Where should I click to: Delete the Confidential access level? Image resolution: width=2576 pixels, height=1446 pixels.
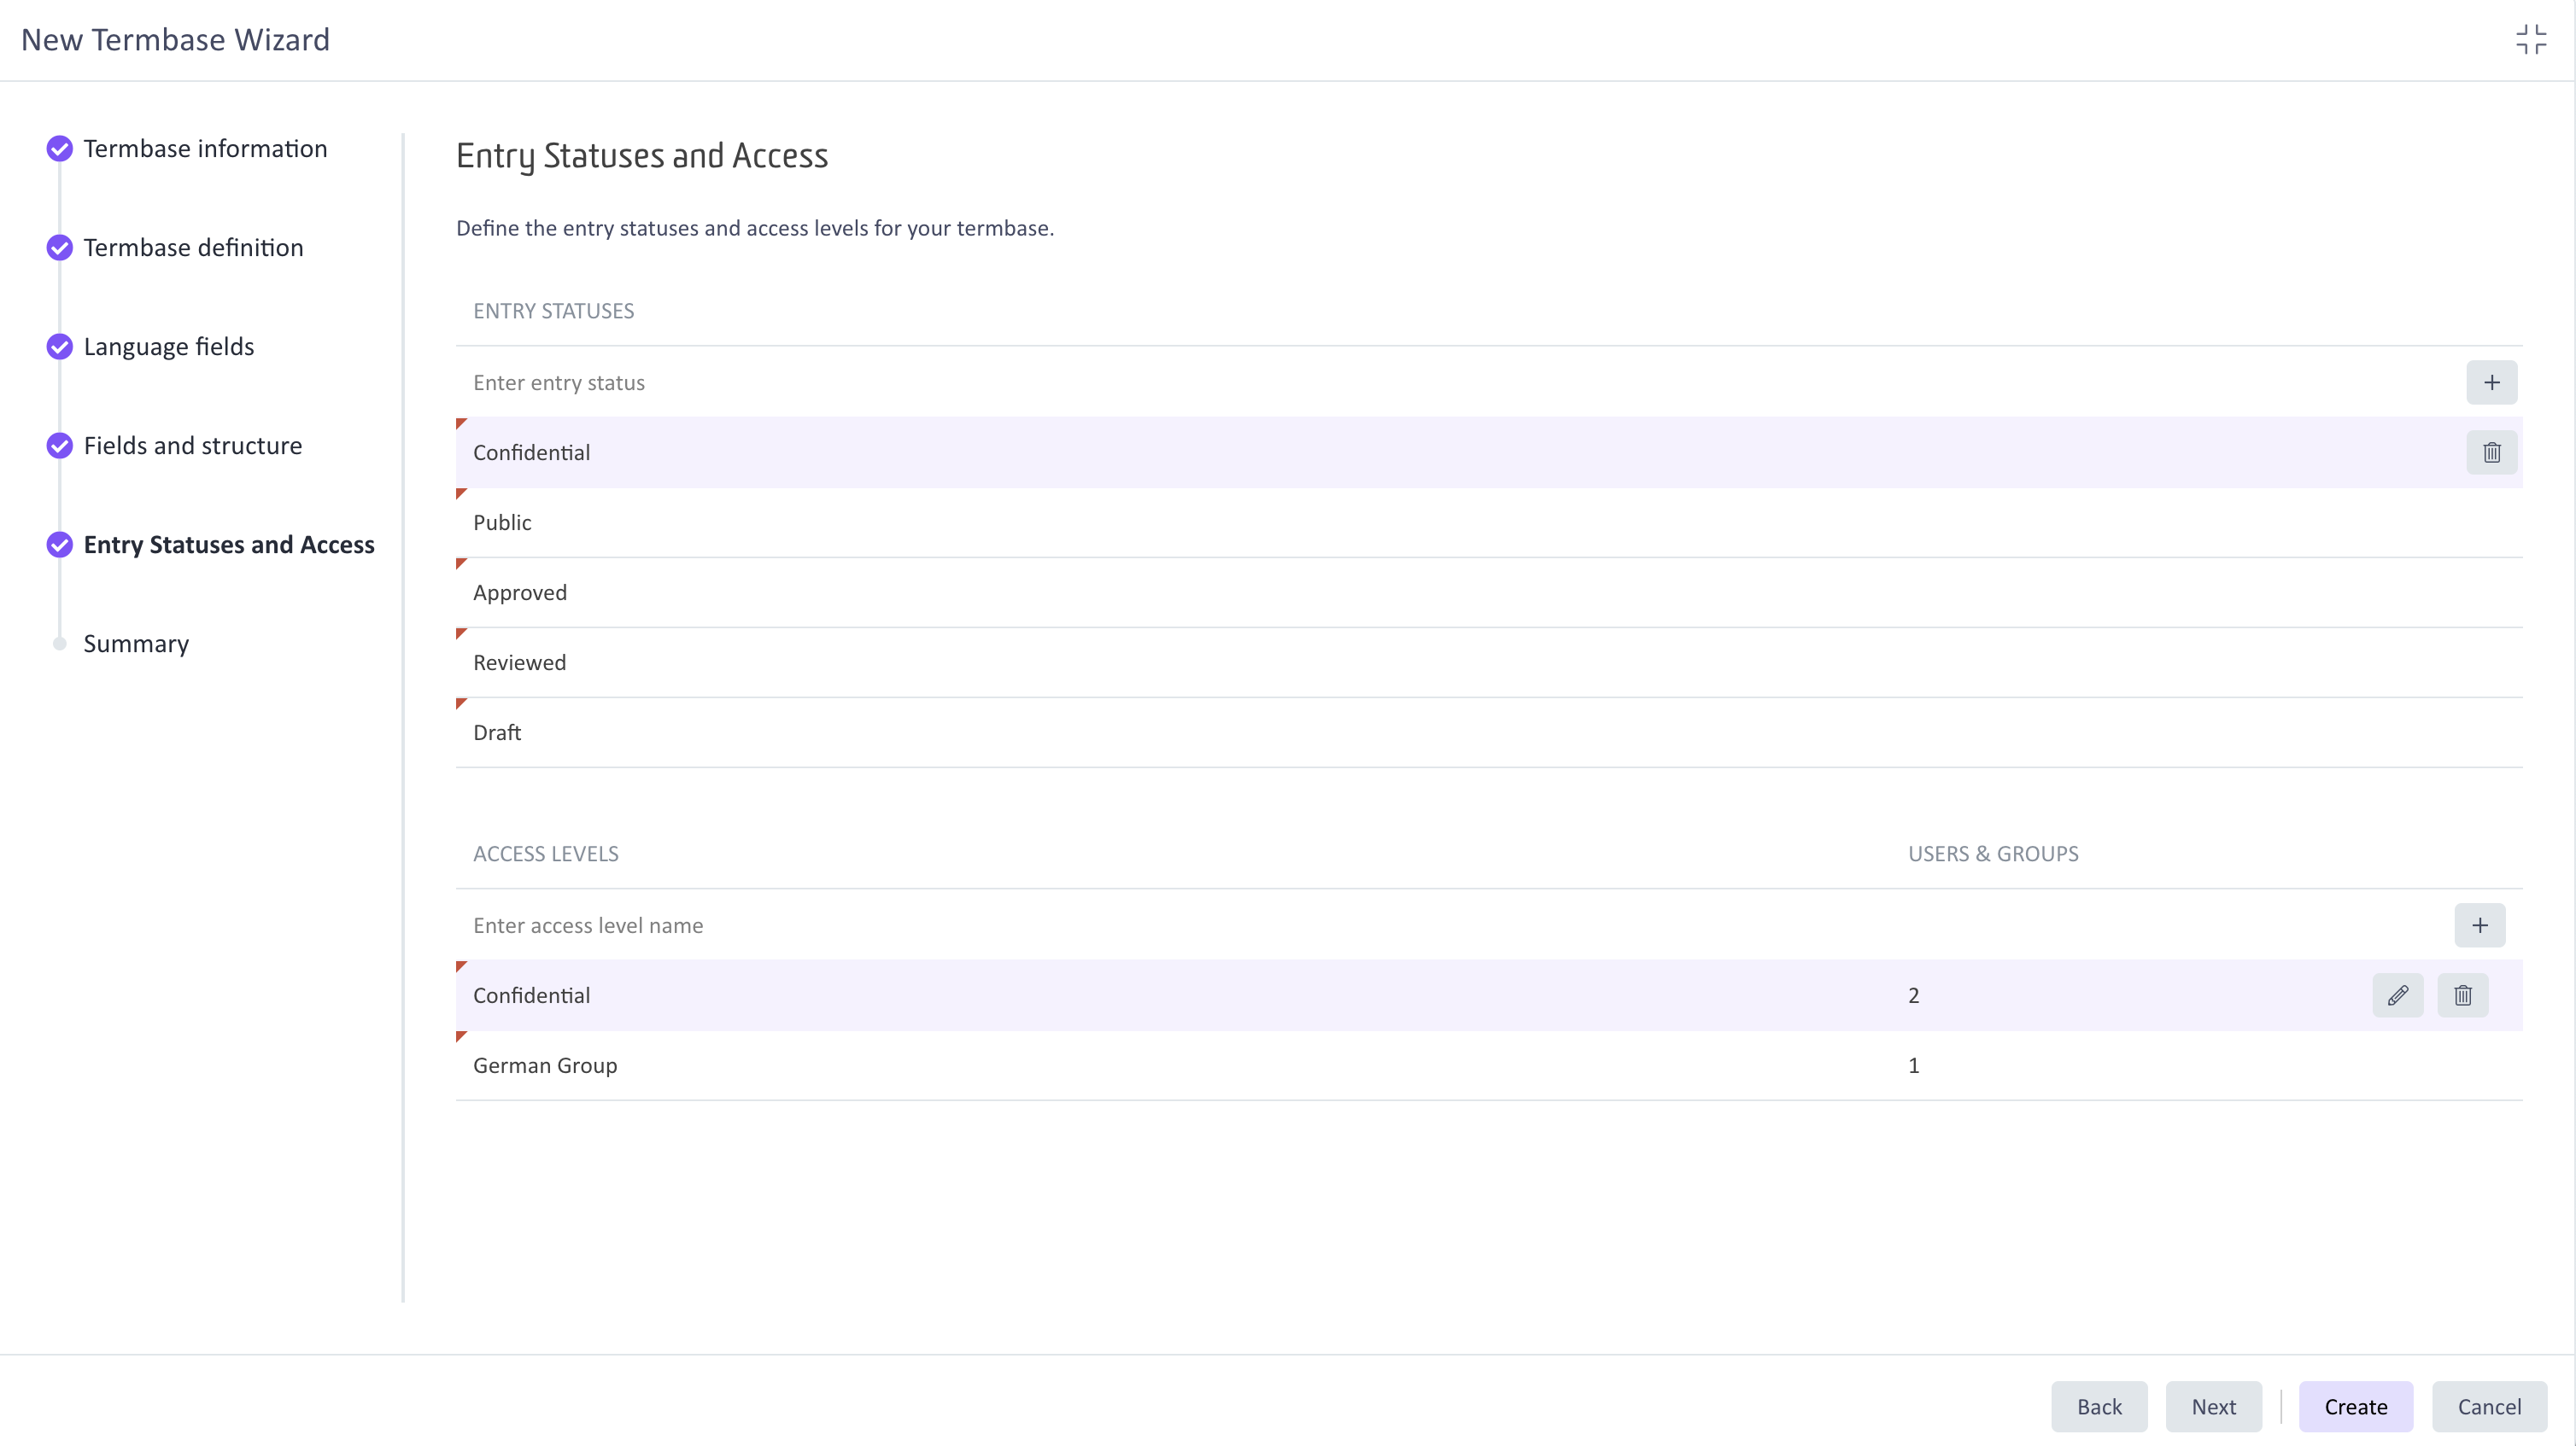(x=2462, y=995)
